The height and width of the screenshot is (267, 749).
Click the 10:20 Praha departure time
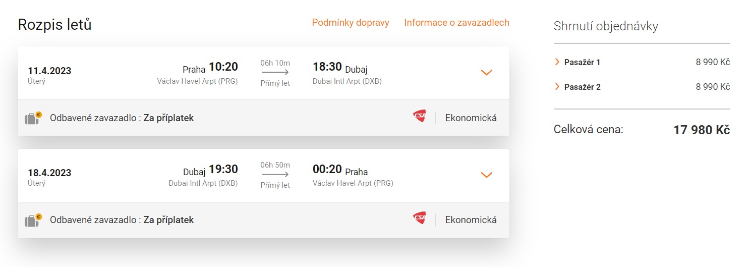coord(223,67)
